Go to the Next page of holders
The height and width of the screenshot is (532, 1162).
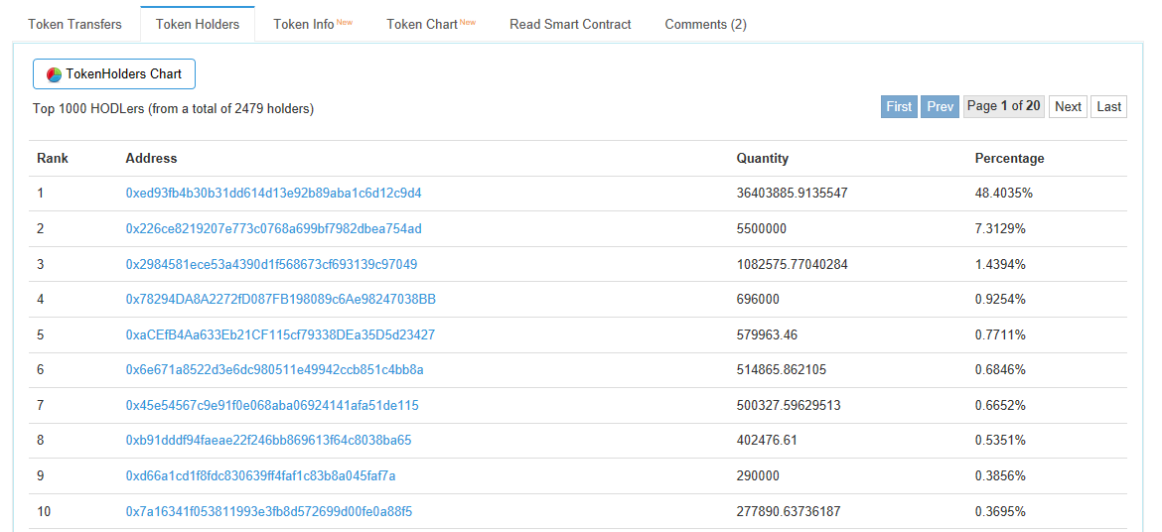coord(1068,106)
